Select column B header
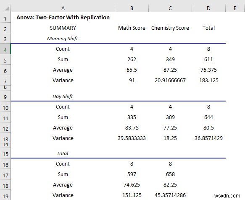The width and height of the screenshot is (245, 200). [132, 8]
